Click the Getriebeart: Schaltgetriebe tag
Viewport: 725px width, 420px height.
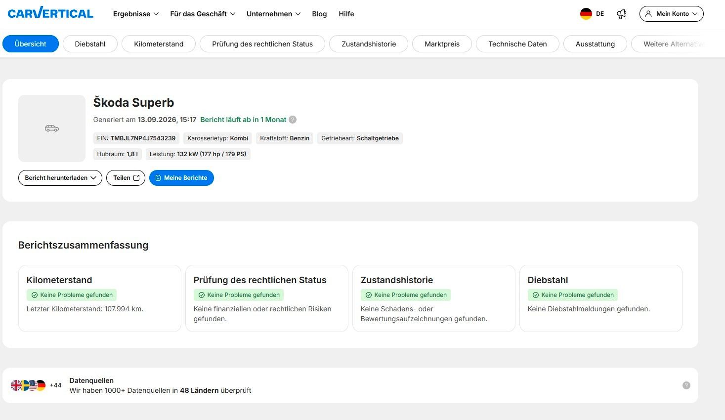(360, 138)
